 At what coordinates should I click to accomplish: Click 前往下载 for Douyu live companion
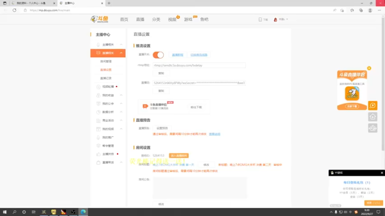pyautogui.click(x=196, y=107)
